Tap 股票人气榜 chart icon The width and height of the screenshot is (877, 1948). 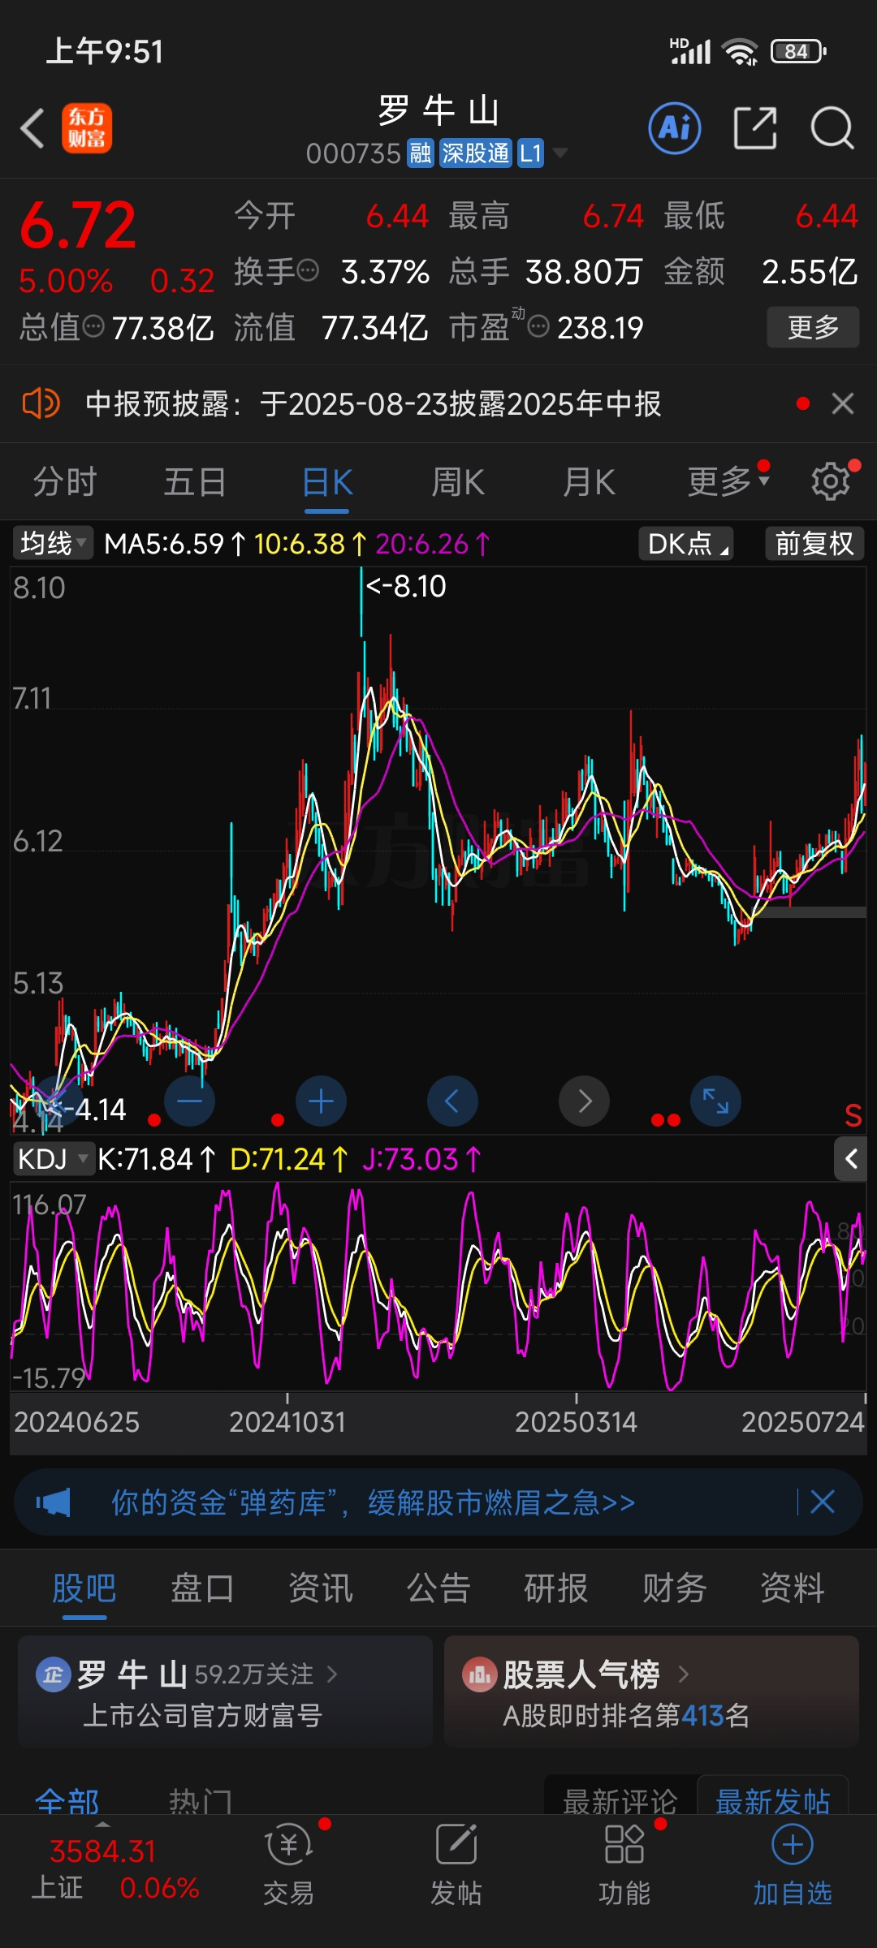479,1674
